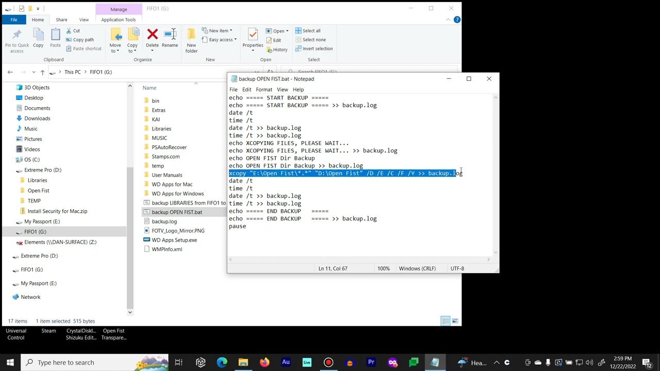Screen dimensions: 660x371
Task: Open Notepad's Edit menu
Action: [246, 90]
